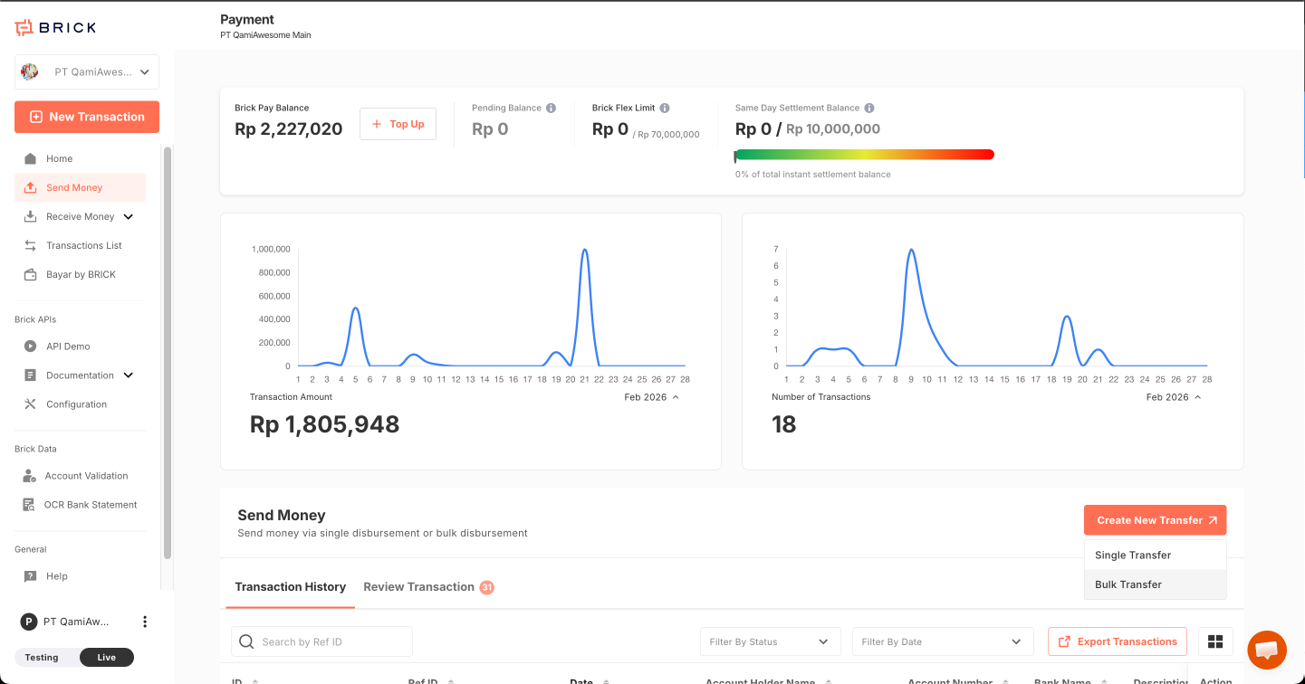Switch to the Transaction History tab
Screen dimensions: 1305x684
(290, 587)
